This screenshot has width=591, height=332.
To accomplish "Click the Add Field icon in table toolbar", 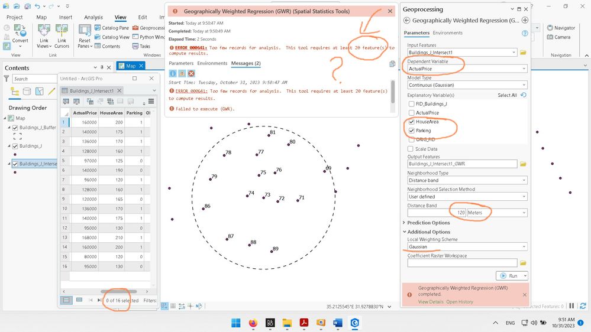I will tap(66, 101).
